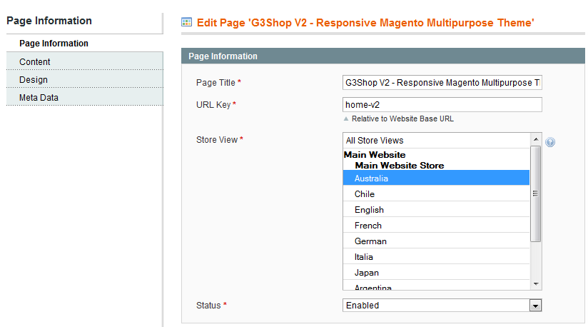Click into the Page Title field
Screen dimensions: 588x327
click(x=442, y=83)
